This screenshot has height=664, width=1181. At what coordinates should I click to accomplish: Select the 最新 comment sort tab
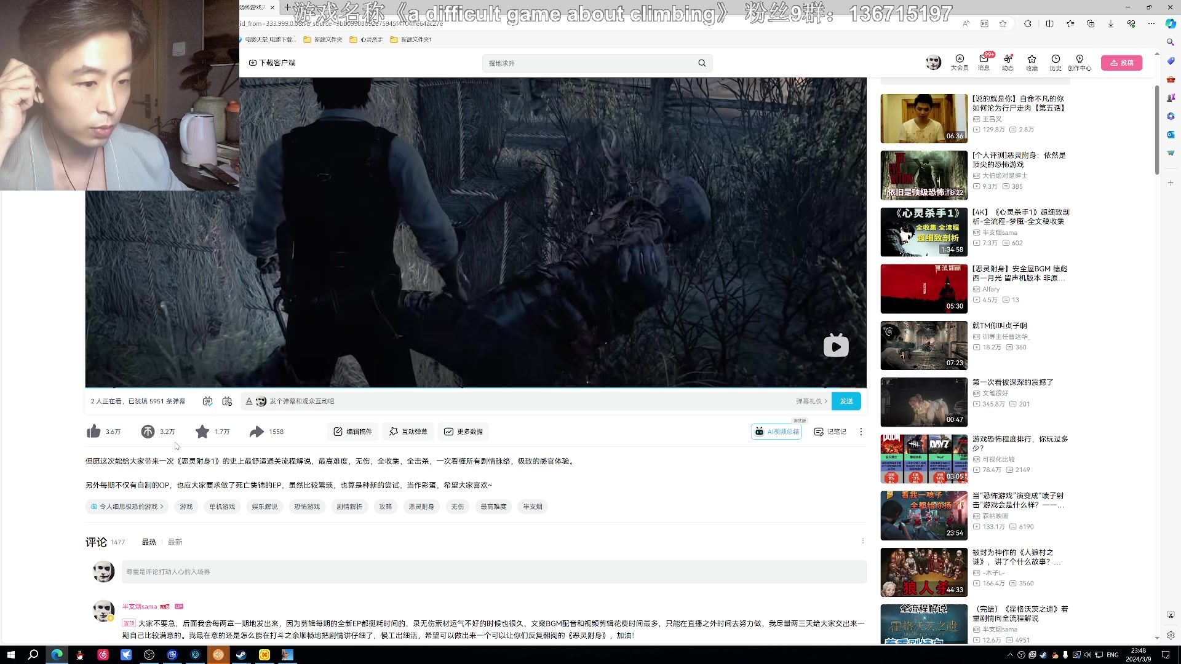[175, 542]
